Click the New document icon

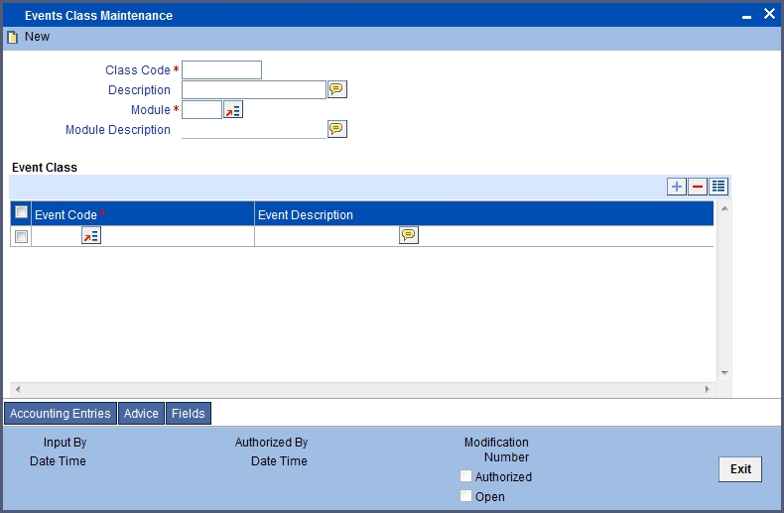pyautogui.click(x=13, y=37)
